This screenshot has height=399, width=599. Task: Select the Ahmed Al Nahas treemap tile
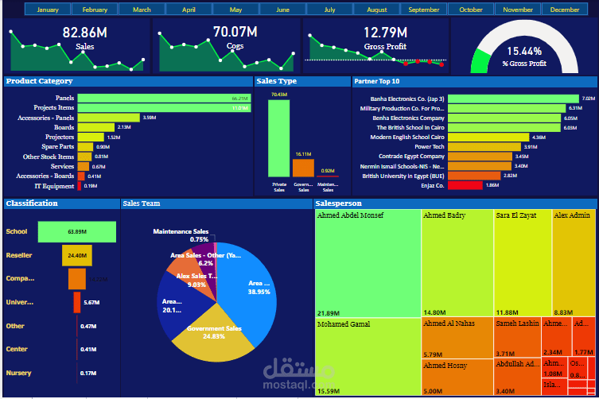tap(457, 338)
